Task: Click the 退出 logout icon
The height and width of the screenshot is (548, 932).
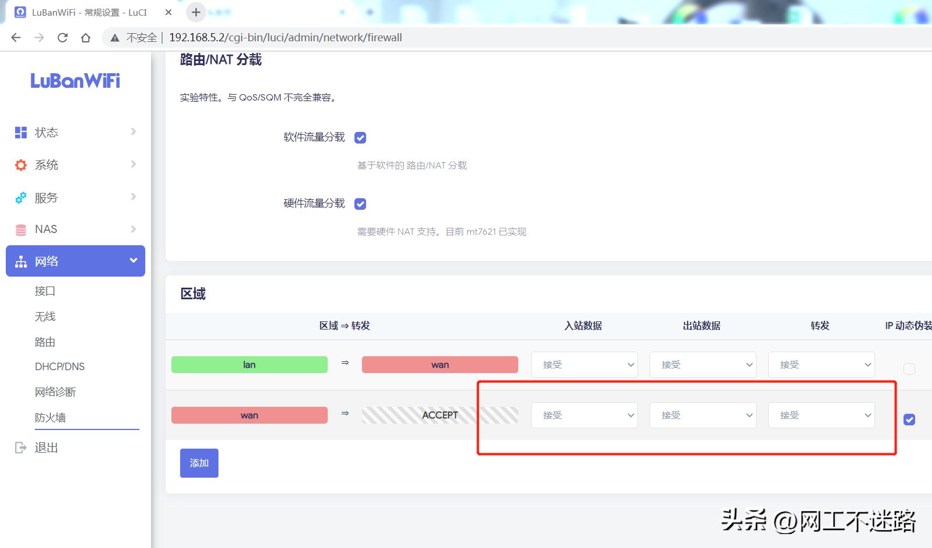Action: [x=21, y=447]
